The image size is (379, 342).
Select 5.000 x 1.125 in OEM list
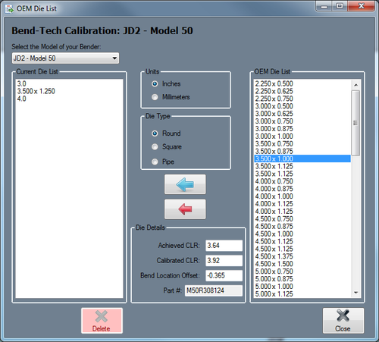pos(302,294)
